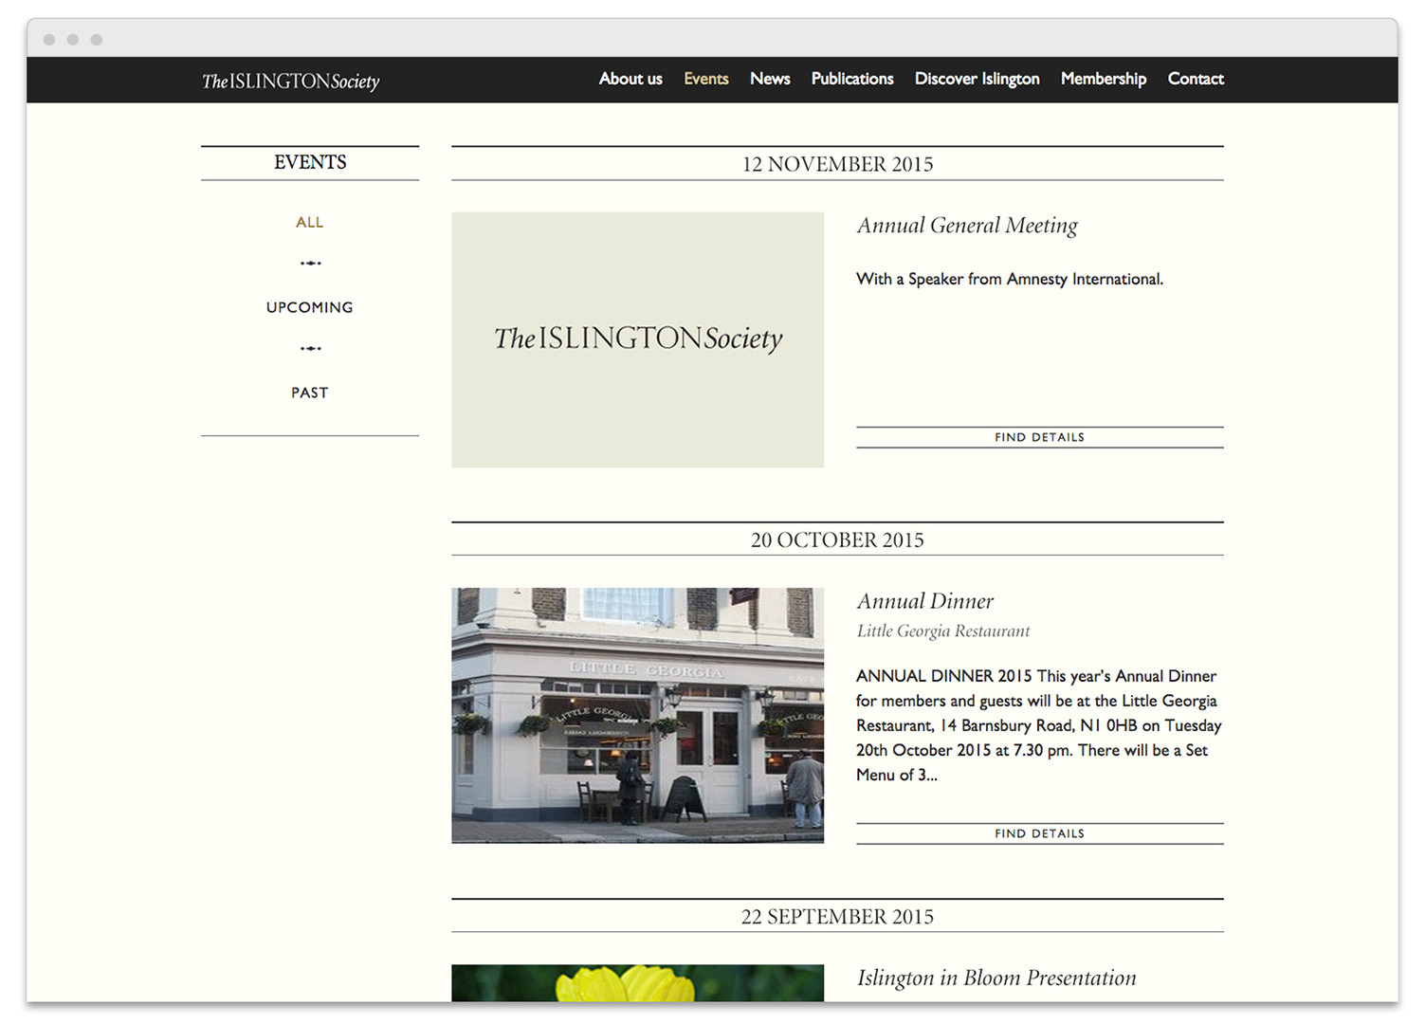Select Publications in the navigation bar
The height and width of the screenshot is (1024, 1425).
tap(851, 79)
